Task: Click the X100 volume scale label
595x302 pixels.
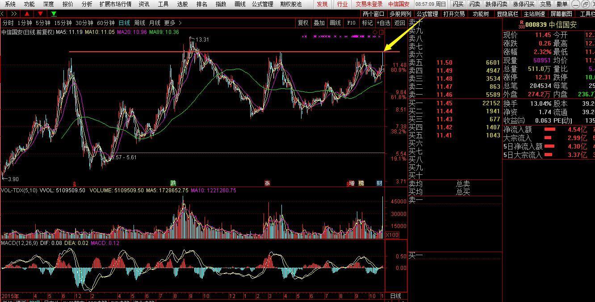Action: pos(392,235)
